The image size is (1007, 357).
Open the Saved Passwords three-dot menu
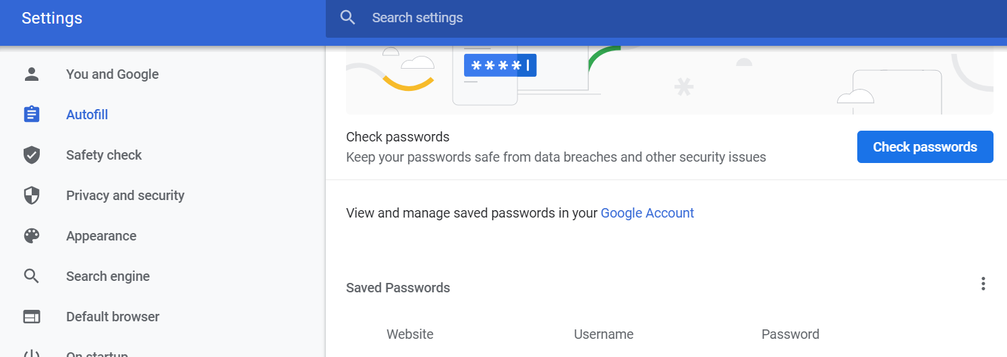coord(983,284)
